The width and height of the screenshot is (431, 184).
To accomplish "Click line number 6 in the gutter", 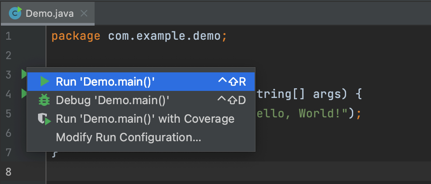I will click(8, 133).
